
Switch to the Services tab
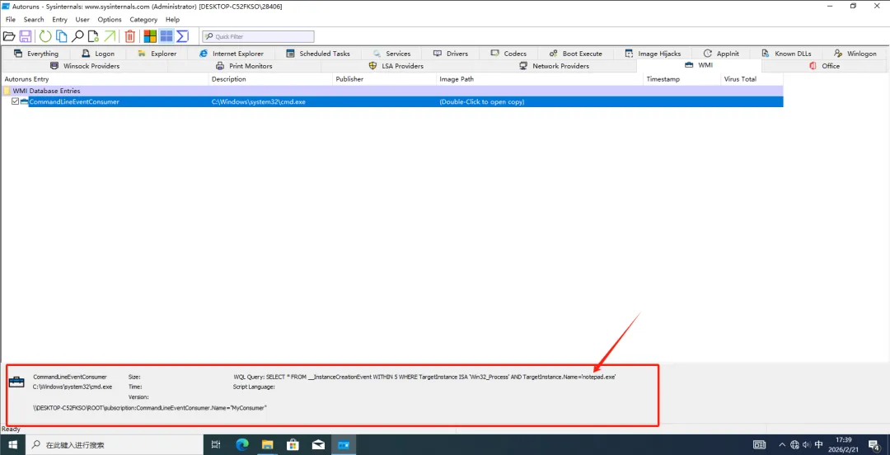391,54
